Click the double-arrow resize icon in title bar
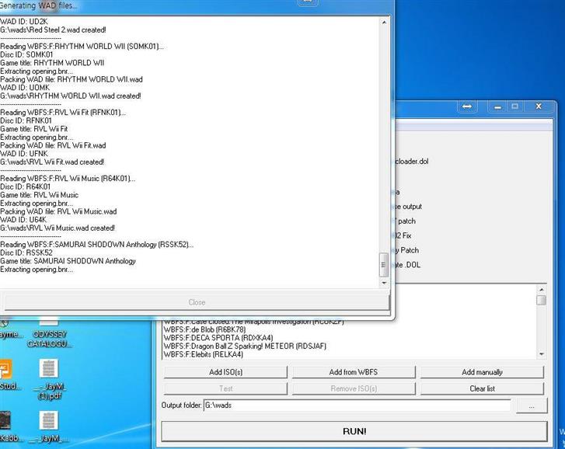 467,106
